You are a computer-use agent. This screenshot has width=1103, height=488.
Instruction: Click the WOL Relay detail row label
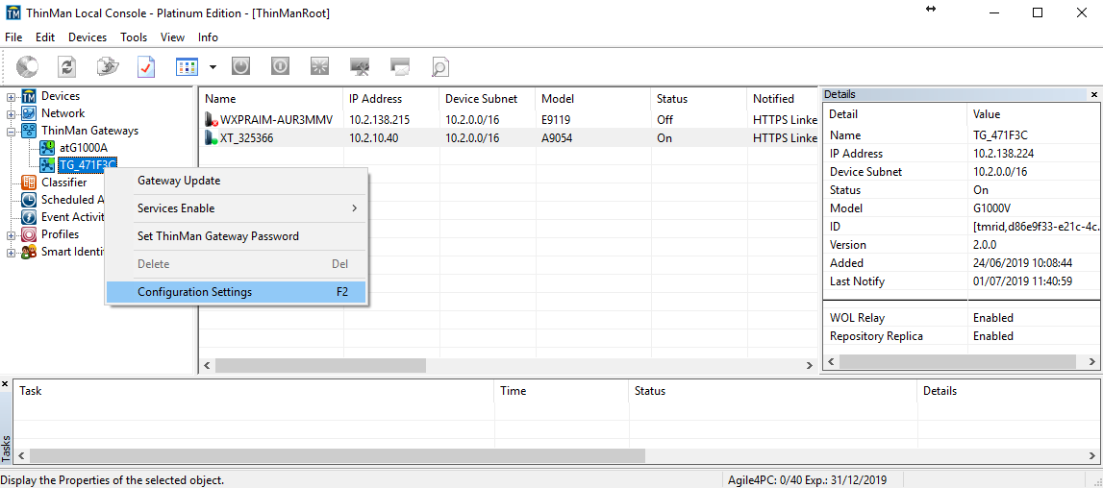pos(858,318)
